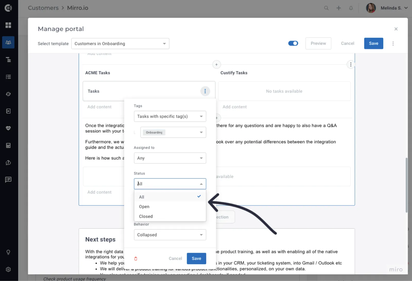
Task: Close the Manage portal dialog
Action: 396,29
